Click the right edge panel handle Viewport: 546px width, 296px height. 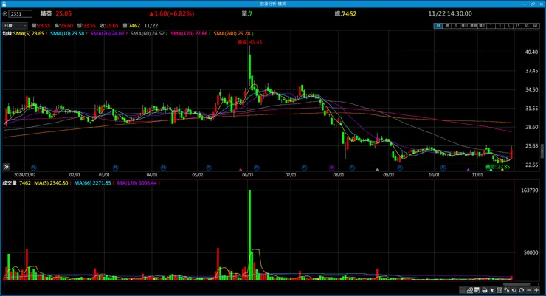[542, 152]
